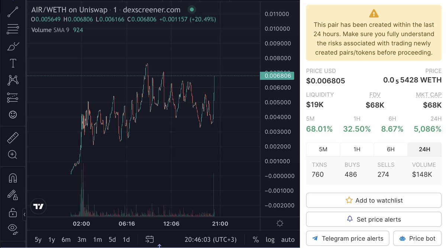Open the Price bot button
The image size is (446, 248).
[417, 238]
